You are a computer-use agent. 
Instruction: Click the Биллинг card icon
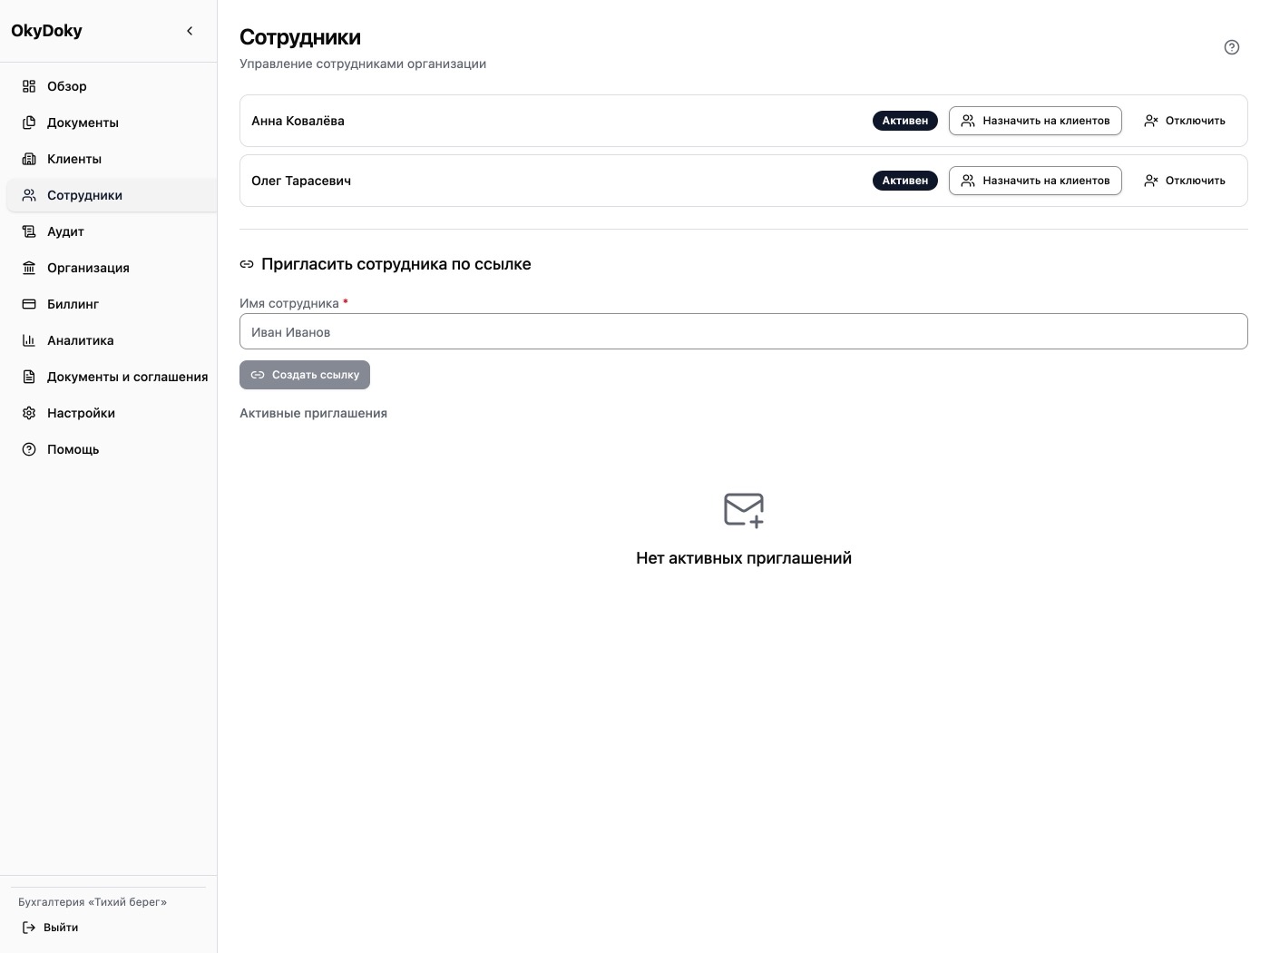click(x=29, y=304)
